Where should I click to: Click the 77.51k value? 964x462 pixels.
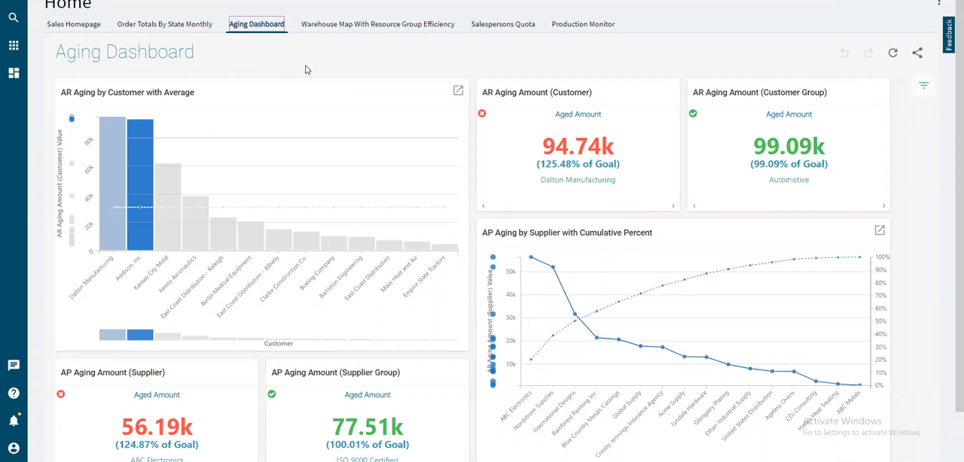368,427
